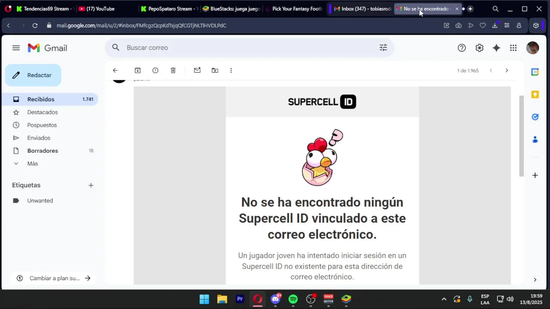
Task: Compose a new email with Redactar
Action: (33, 75)
